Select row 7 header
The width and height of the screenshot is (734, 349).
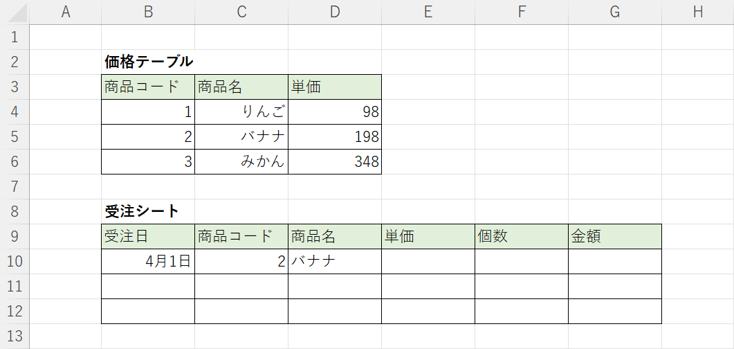pos(15,186)
